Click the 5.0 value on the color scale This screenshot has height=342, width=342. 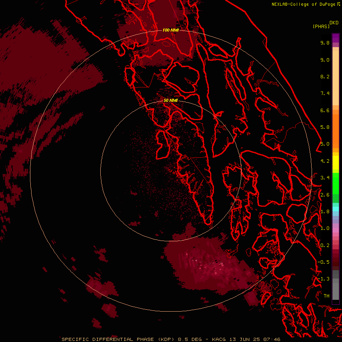point(325,144)
